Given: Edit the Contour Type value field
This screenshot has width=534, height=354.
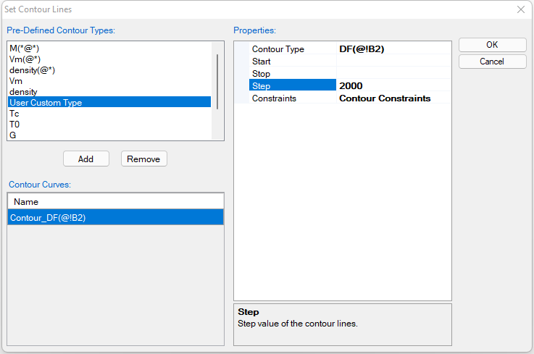Looking at the screenshot, I should (x=393, y=49).
